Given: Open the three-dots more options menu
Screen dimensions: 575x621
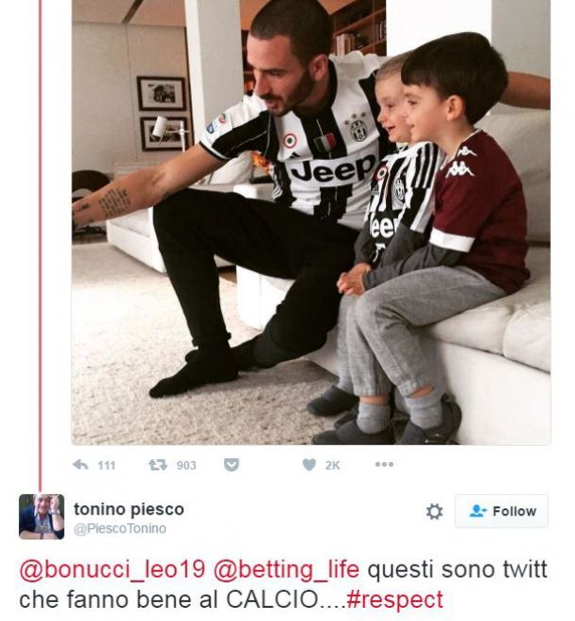Looking at the screenshot, I should pos(384,464).
